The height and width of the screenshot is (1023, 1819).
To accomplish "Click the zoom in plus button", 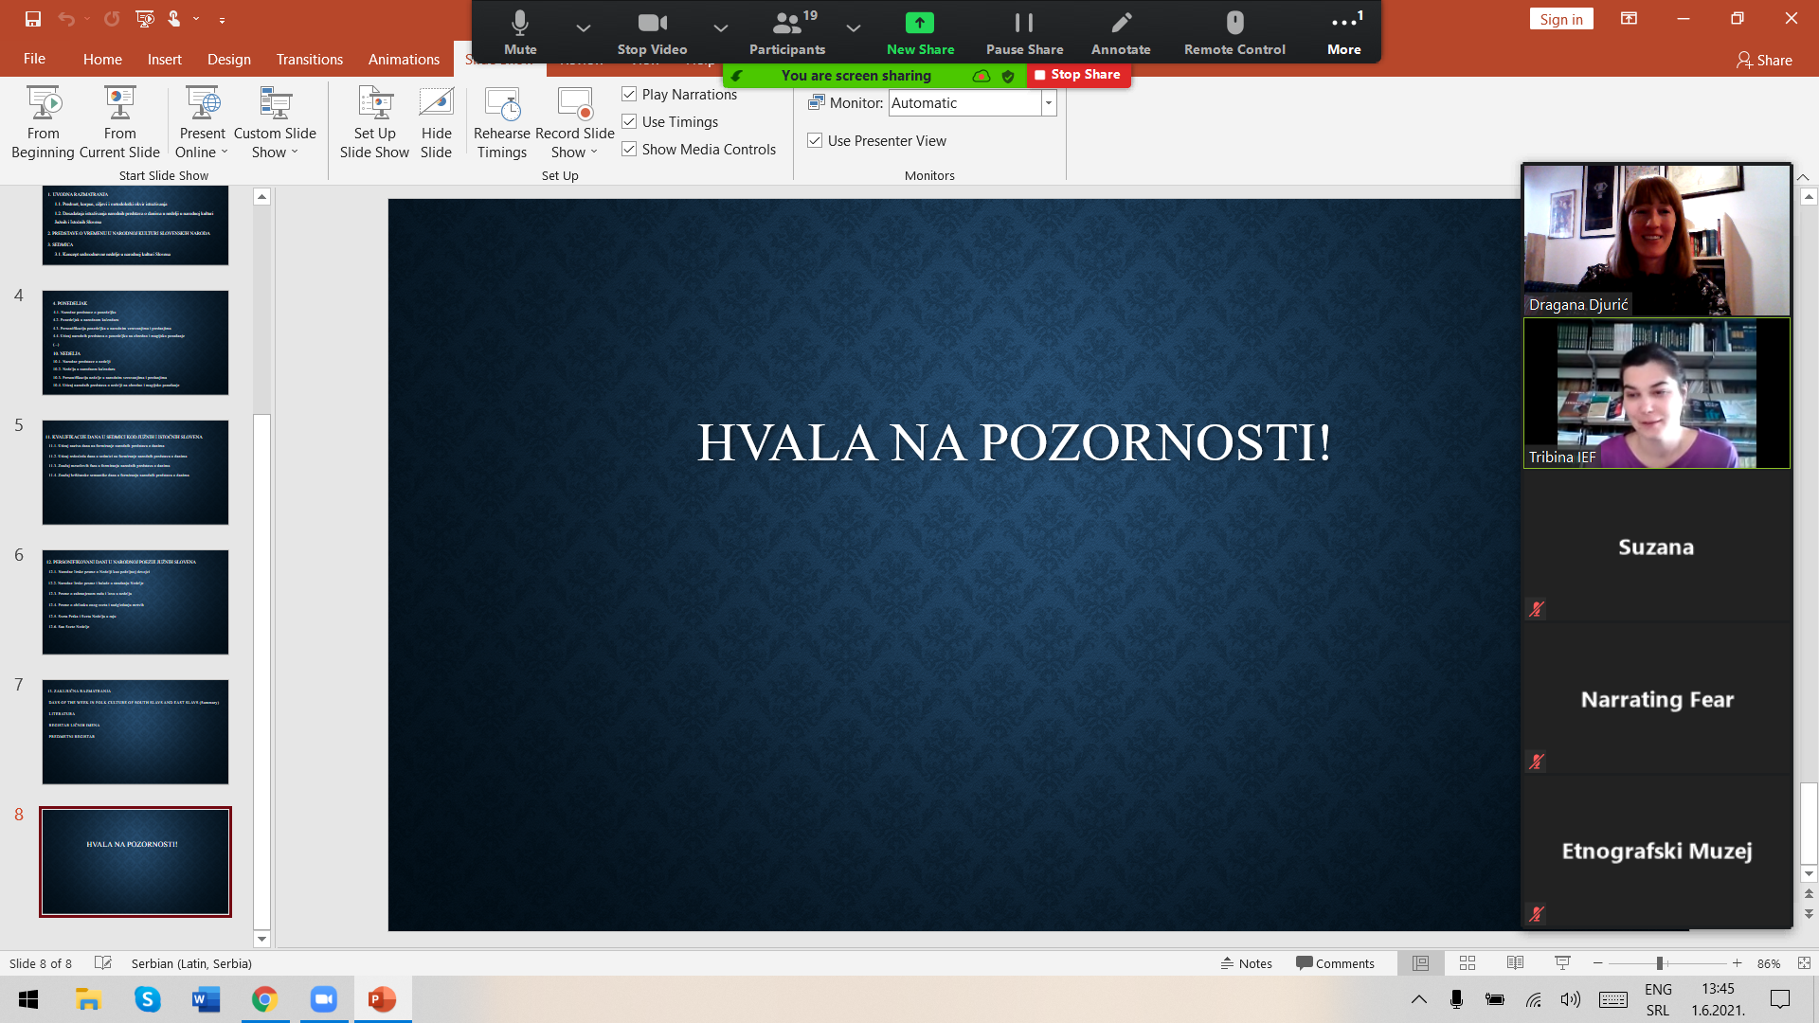I will [x=1737, y=963].
